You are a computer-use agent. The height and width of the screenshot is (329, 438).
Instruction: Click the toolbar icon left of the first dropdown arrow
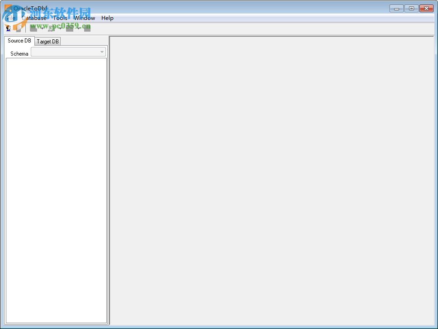pyautogui.click(x=34, y=28)
